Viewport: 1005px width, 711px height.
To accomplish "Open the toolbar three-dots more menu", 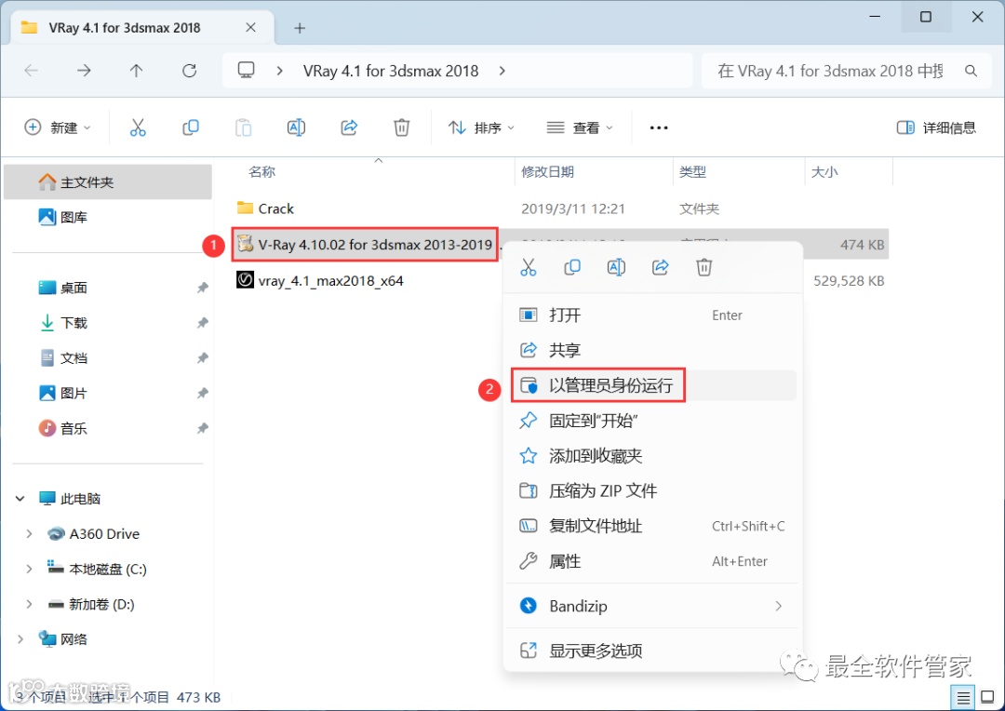I will pyautogui.click(x=659, y=127).
